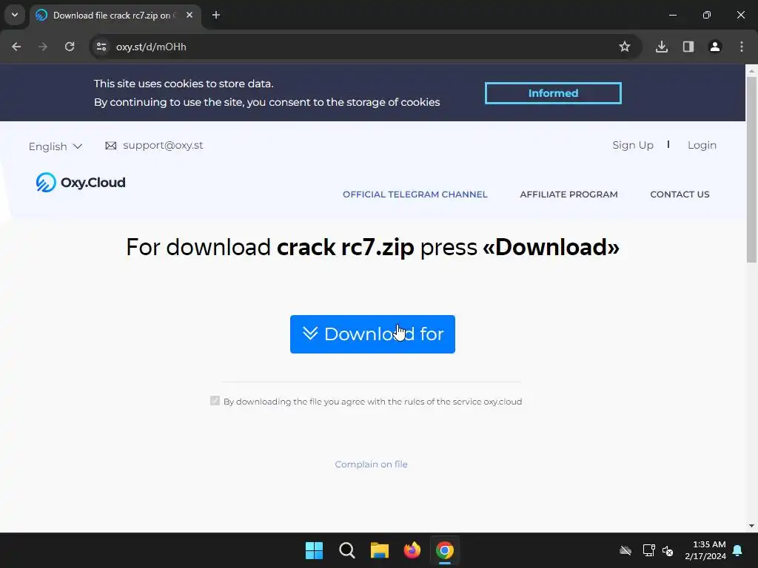The width and height of the screenshot is (758, 568).
Task: Open the Windows Start menu
Action: [x=314, y=550]
